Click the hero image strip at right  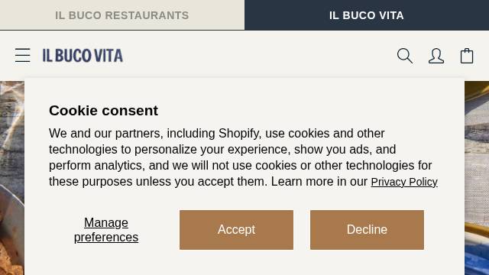pyautogui.click(x=477, y=178)
